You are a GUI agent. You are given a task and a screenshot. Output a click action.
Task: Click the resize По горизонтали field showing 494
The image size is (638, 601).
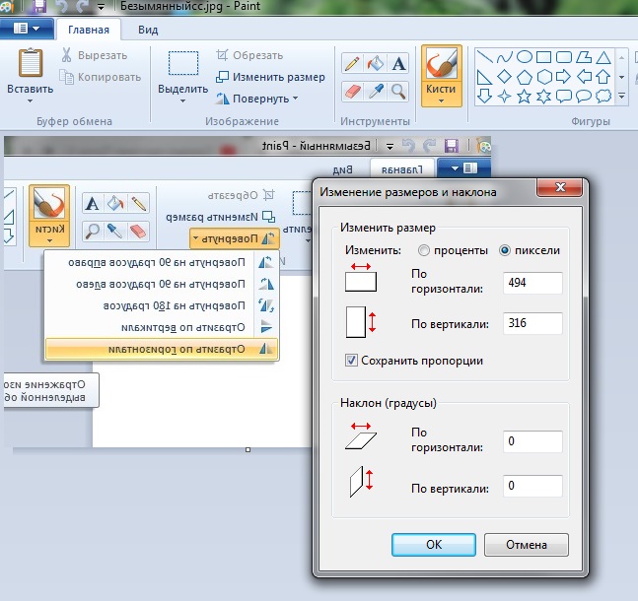(532, 283)
